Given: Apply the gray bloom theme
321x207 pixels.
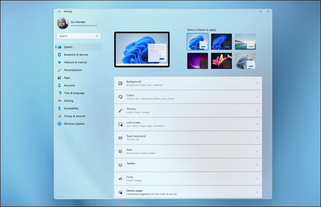Looking at the screenshot, I should [x=245, y=61].
